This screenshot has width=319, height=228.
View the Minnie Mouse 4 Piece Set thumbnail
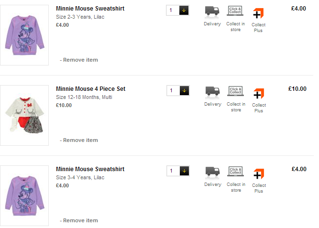tap(24, 115)
